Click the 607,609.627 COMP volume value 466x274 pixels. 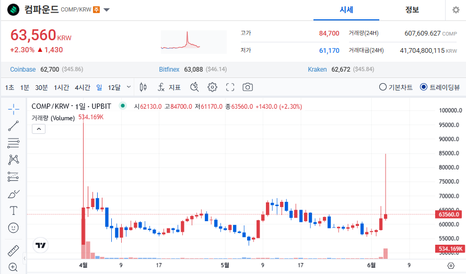pyautogui.click(x=430, y=33)
